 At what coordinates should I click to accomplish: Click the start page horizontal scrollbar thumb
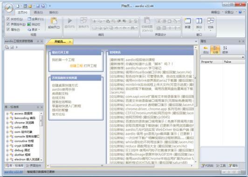[x=102, y=166]
